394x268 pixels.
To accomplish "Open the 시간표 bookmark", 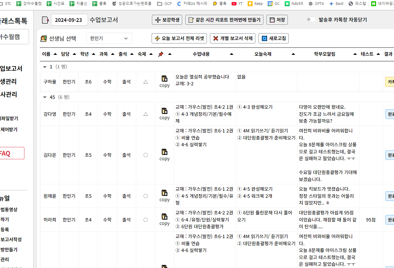I will pos(56,4).
